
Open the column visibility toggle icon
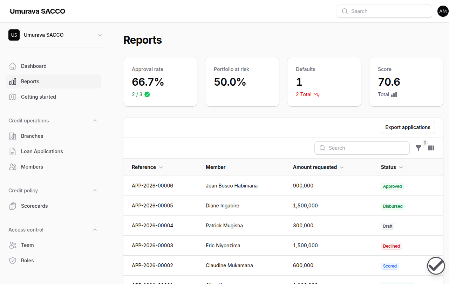[x=431, y=148]
